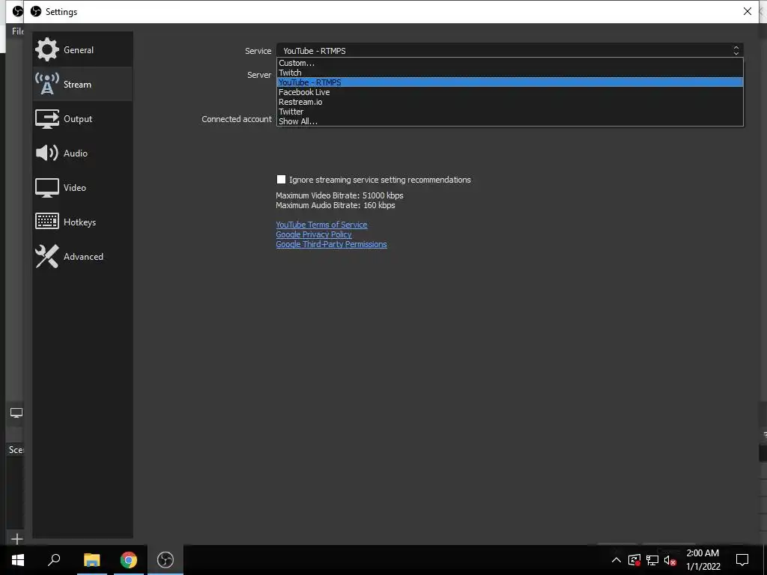Click OBS icon in Windows taskbar
The image size is (767, 575).
click(x=166, y=560)
